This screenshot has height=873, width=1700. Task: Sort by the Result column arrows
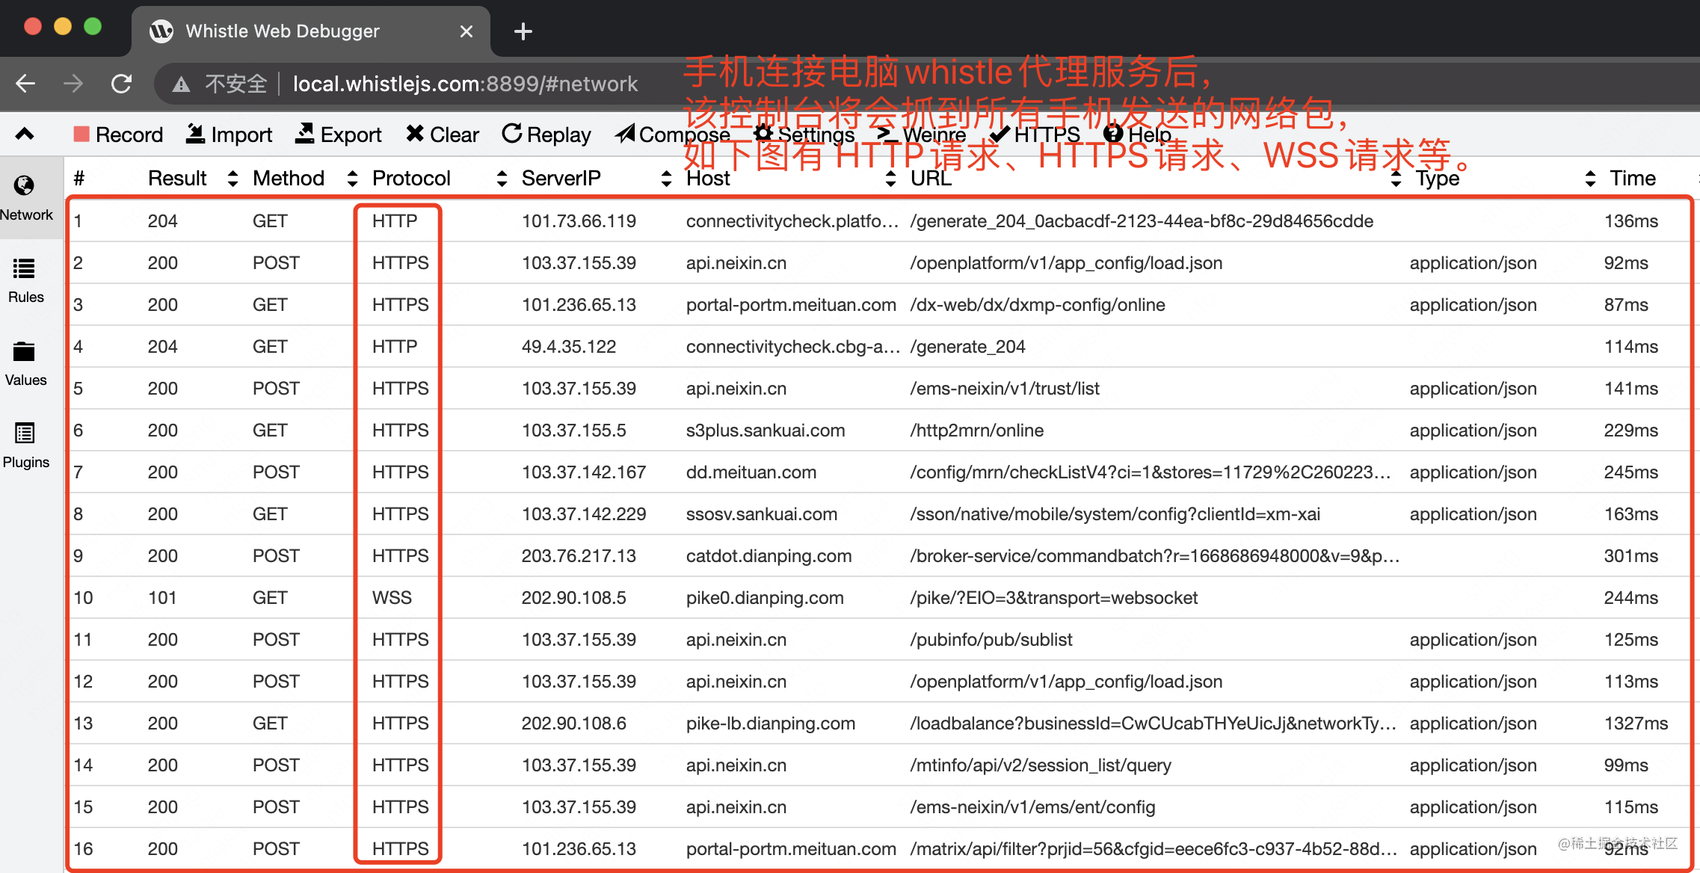point(233,178)
